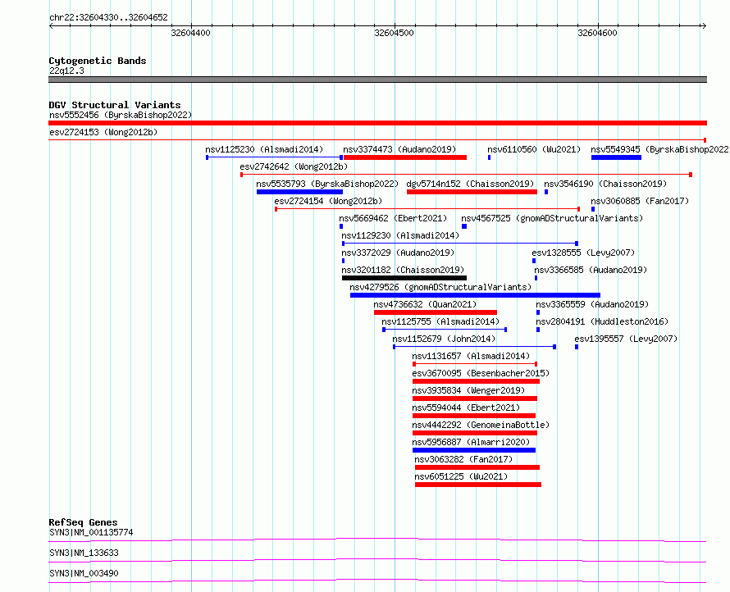Click the chr22:32604330..32604652 region label
The height and width of the screenshot is (592, 730).
tap(108, 17)
